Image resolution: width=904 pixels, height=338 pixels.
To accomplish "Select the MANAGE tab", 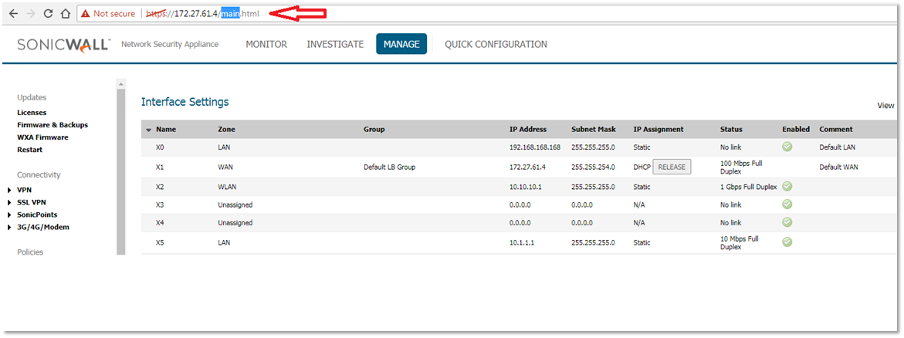I will pyautogui.click(x=401, y=45).
